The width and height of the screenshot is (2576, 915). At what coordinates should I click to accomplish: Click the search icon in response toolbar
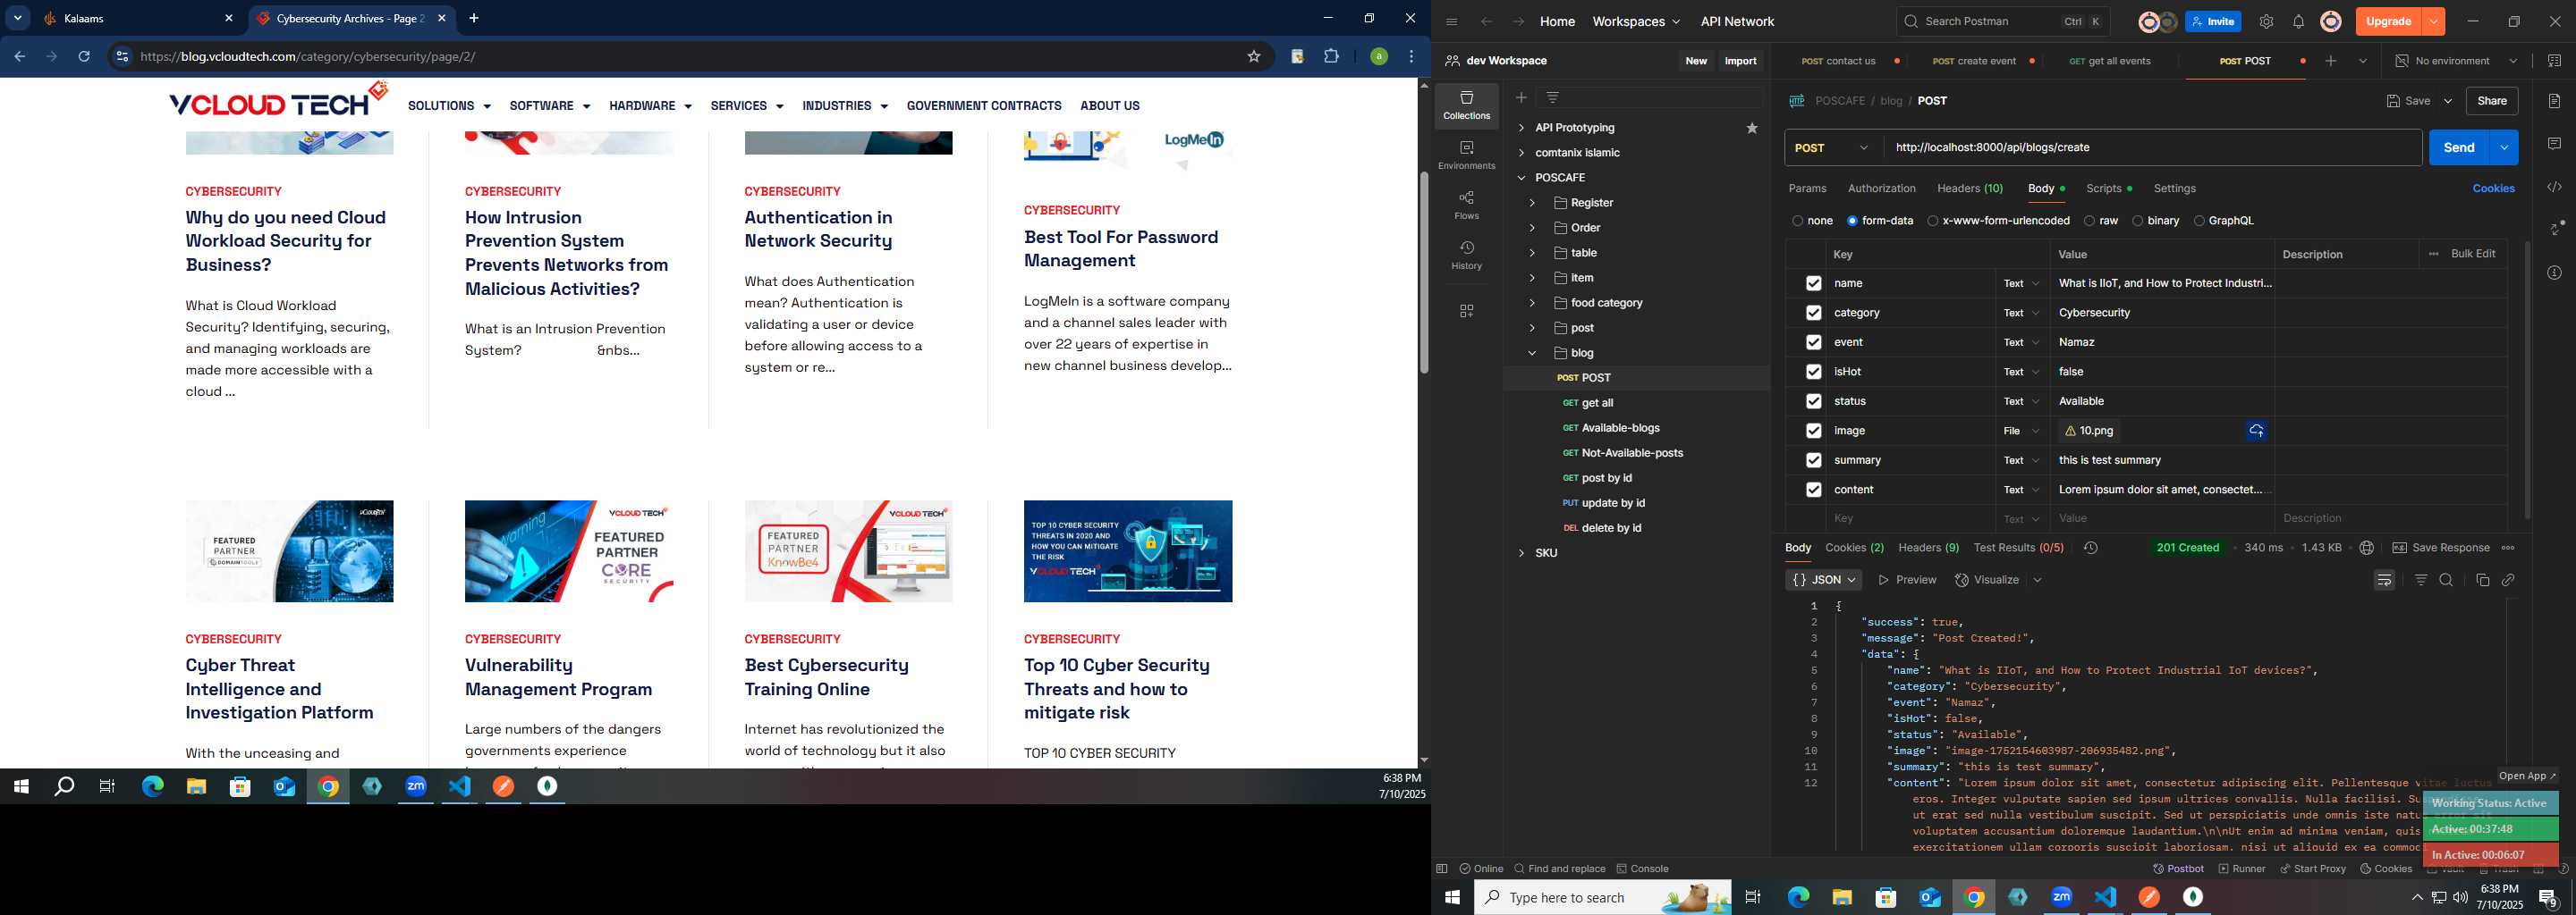coord(2446,579)
